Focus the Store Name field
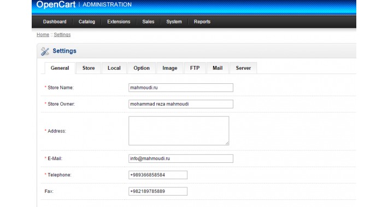The height and width of the screenshot is (207, 388). click(181, 88)
